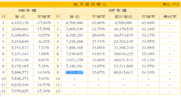181x97 pixels.
Task: Select cumulative revenue 39,010,235
Action: [x=123, y=54]
